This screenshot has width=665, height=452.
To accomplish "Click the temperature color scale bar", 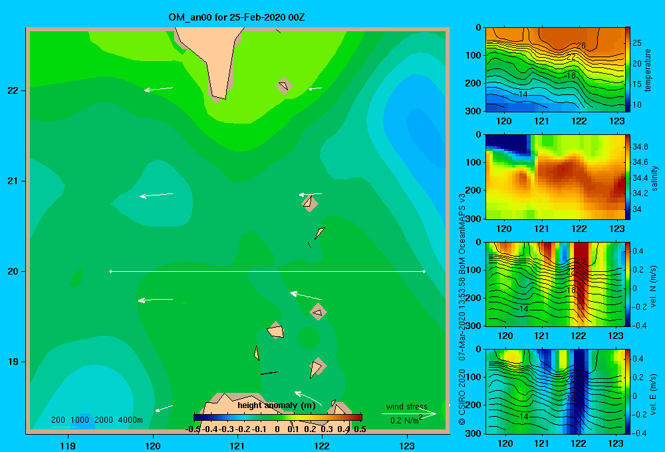I will 628,70.
